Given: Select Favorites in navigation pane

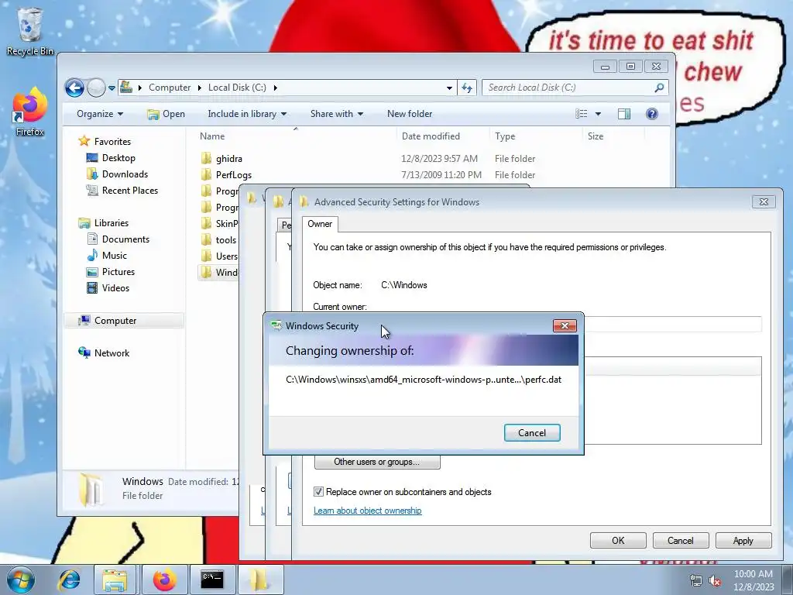Looking at the screenshot, I should 112,142.
